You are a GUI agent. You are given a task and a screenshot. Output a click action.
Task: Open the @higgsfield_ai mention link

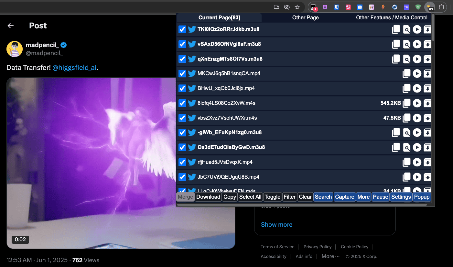74,68
